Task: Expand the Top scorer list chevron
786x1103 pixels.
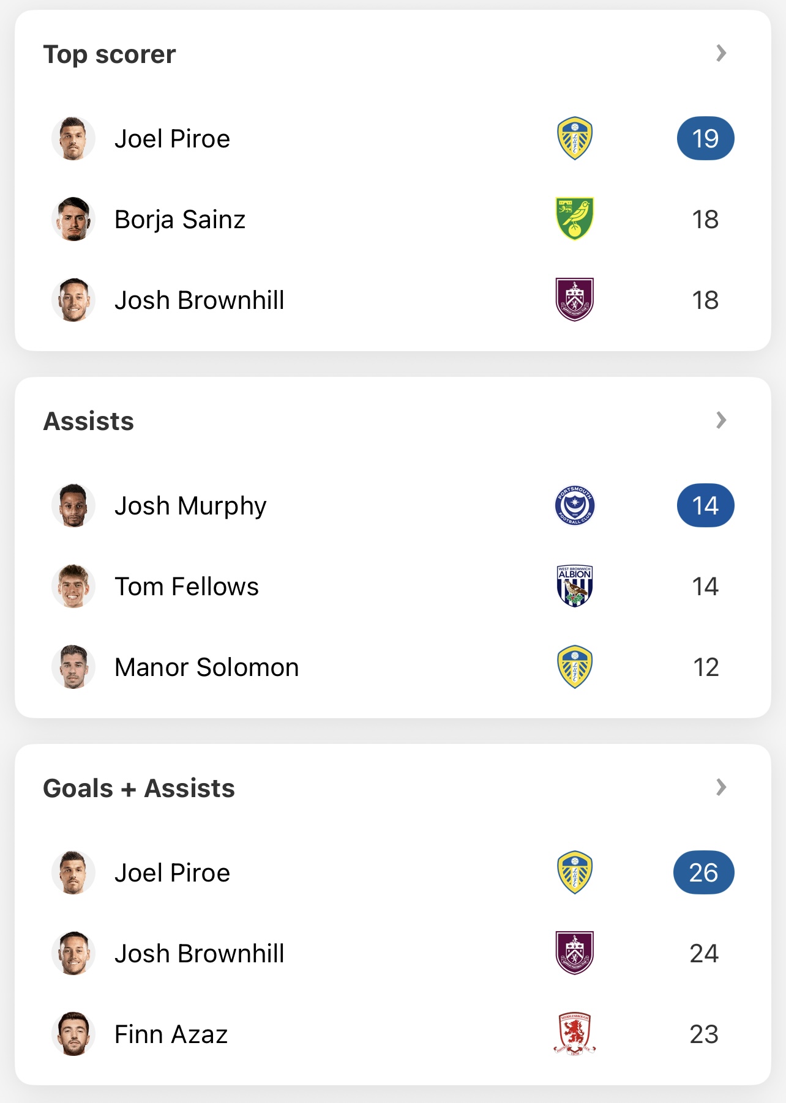Action: [721, 54]
